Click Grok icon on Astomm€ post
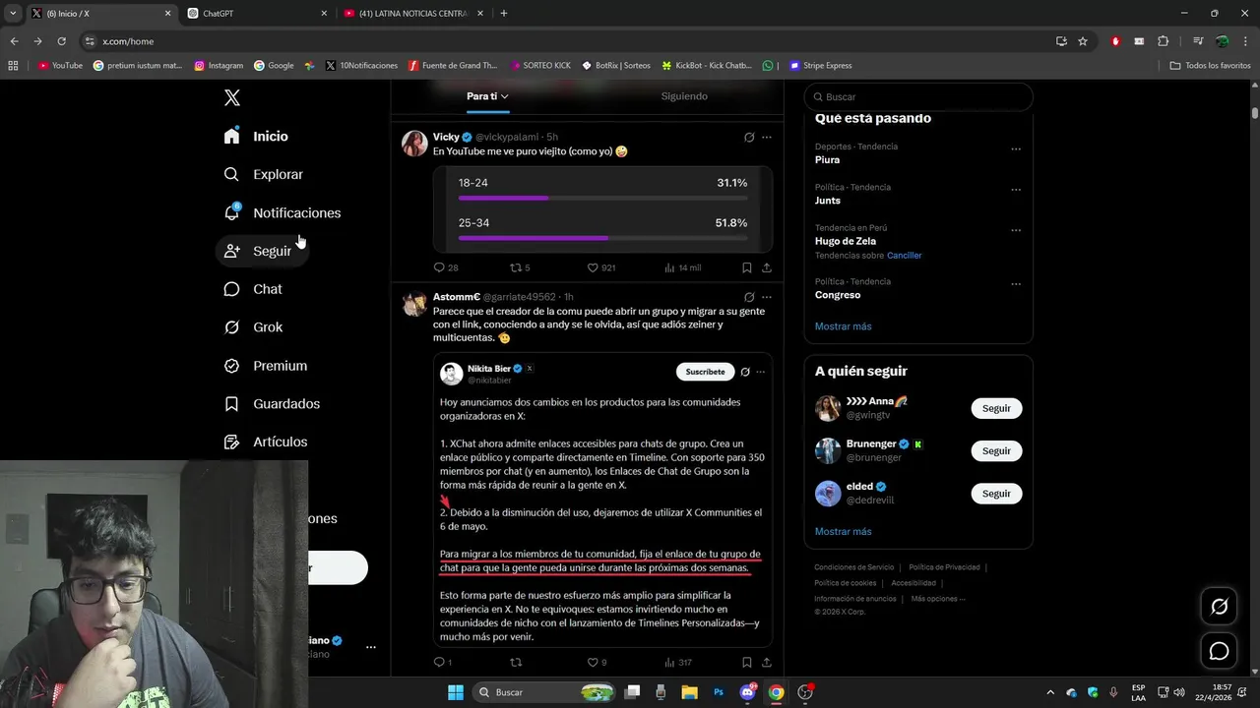The width and height of the screenshot is (1260, 708). [x=749, y=297]
